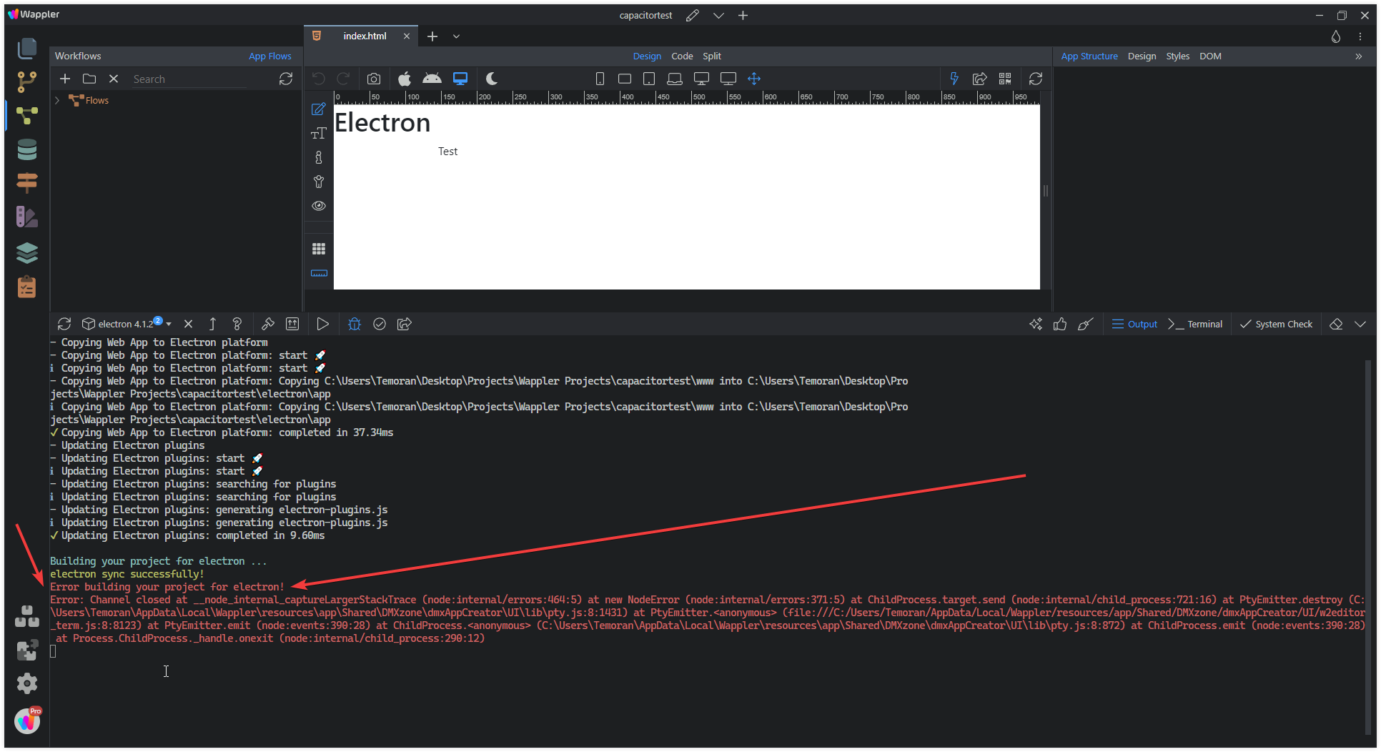This screenshot has height=752, width=1381.
Task: Switch to tablet portrait viewport
Action: 649,79
